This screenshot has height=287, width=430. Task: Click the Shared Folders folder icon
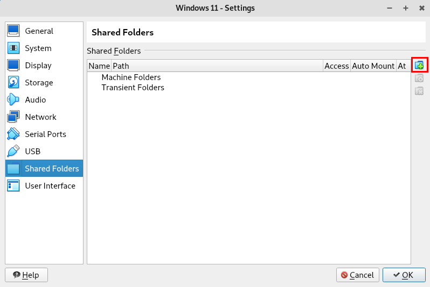click(x=13, y=168)
